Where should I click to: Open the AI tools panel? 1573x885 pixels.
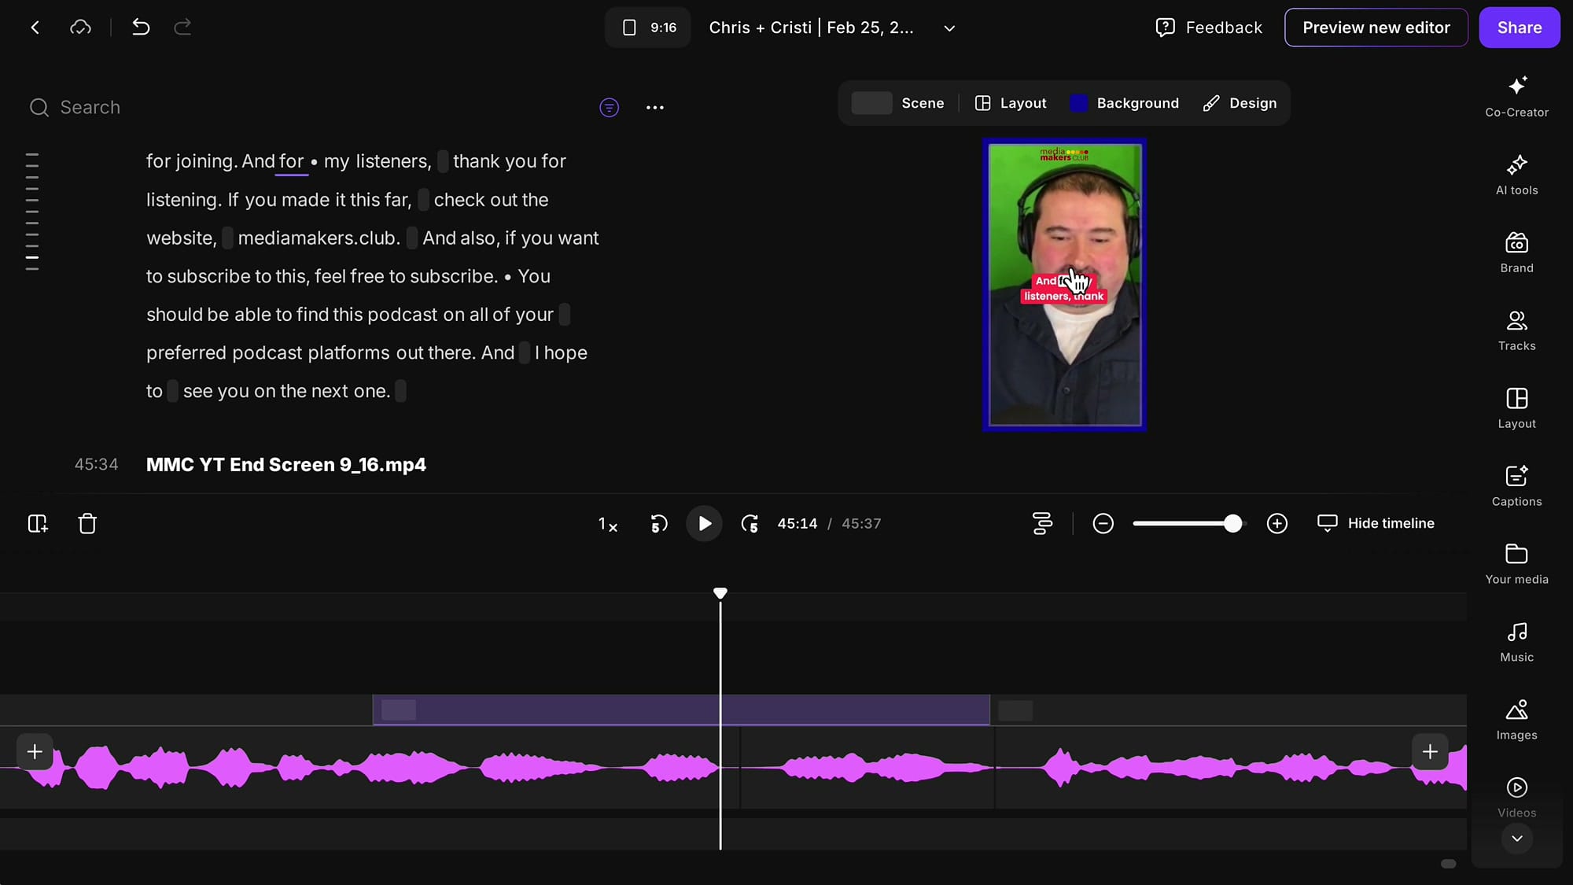click(1516, 175)
